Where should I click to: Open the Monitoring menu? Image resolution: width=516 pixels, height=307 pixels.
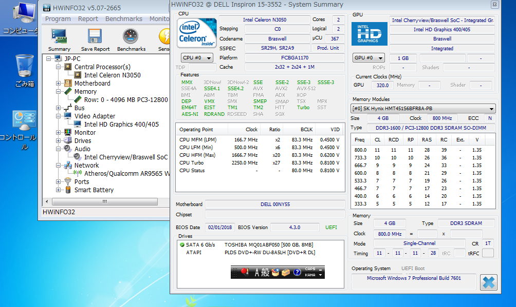[x=159, y=19]
